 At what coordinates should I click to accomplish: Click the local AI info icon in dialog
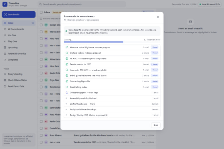(x=66, y=31)
